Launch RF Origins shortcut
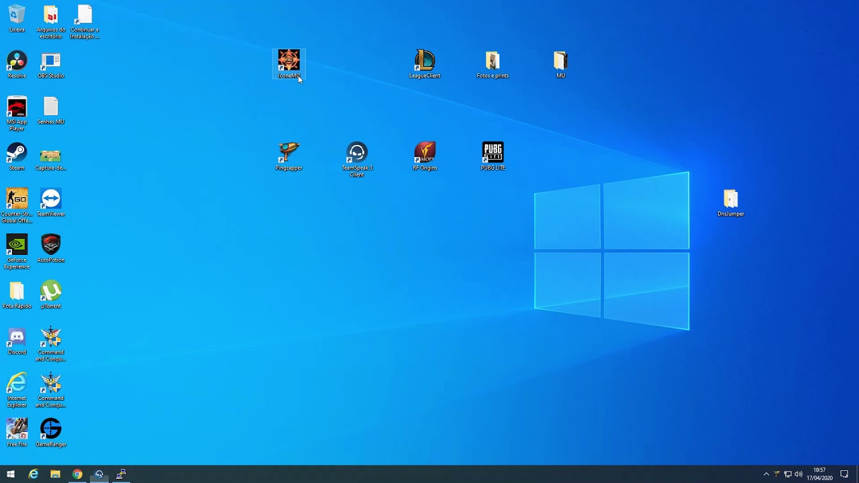Viewport: 859px width, 483px height. point(425,156)
